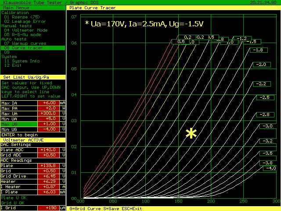
Task: Select the highlighted Max UG label
Action: click(19, 124)
